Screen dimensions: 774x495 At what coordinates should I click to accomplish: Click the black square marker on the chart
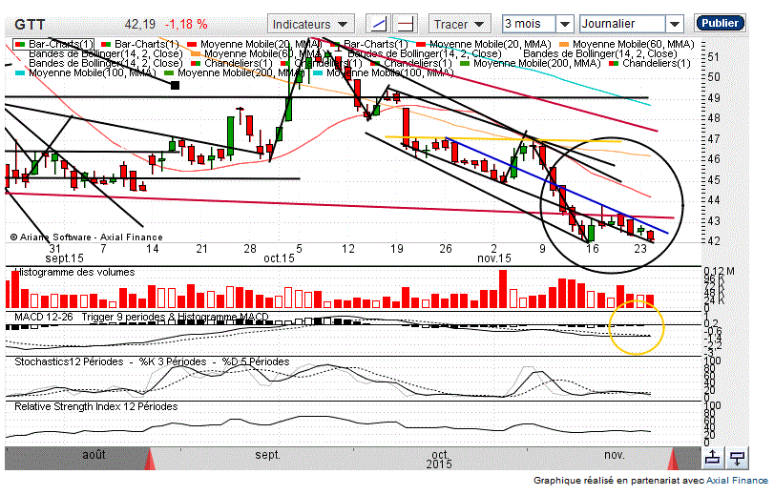175,85
